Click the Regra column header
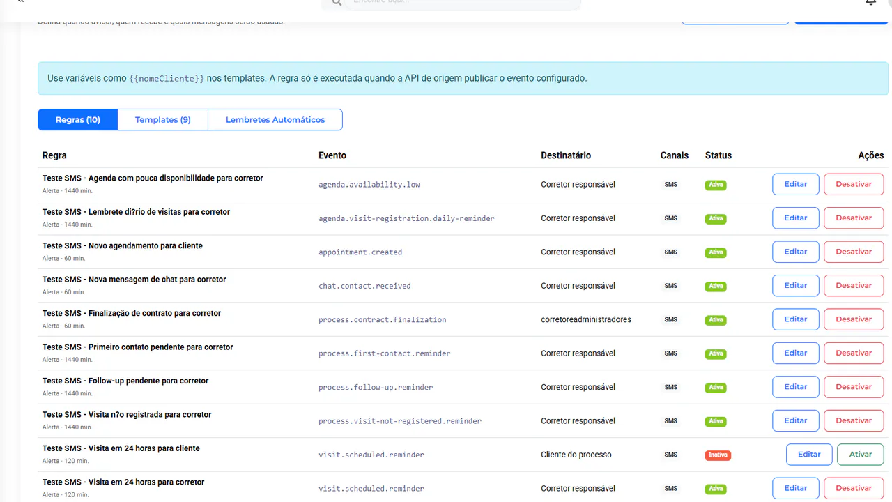 tap(54, 155)
